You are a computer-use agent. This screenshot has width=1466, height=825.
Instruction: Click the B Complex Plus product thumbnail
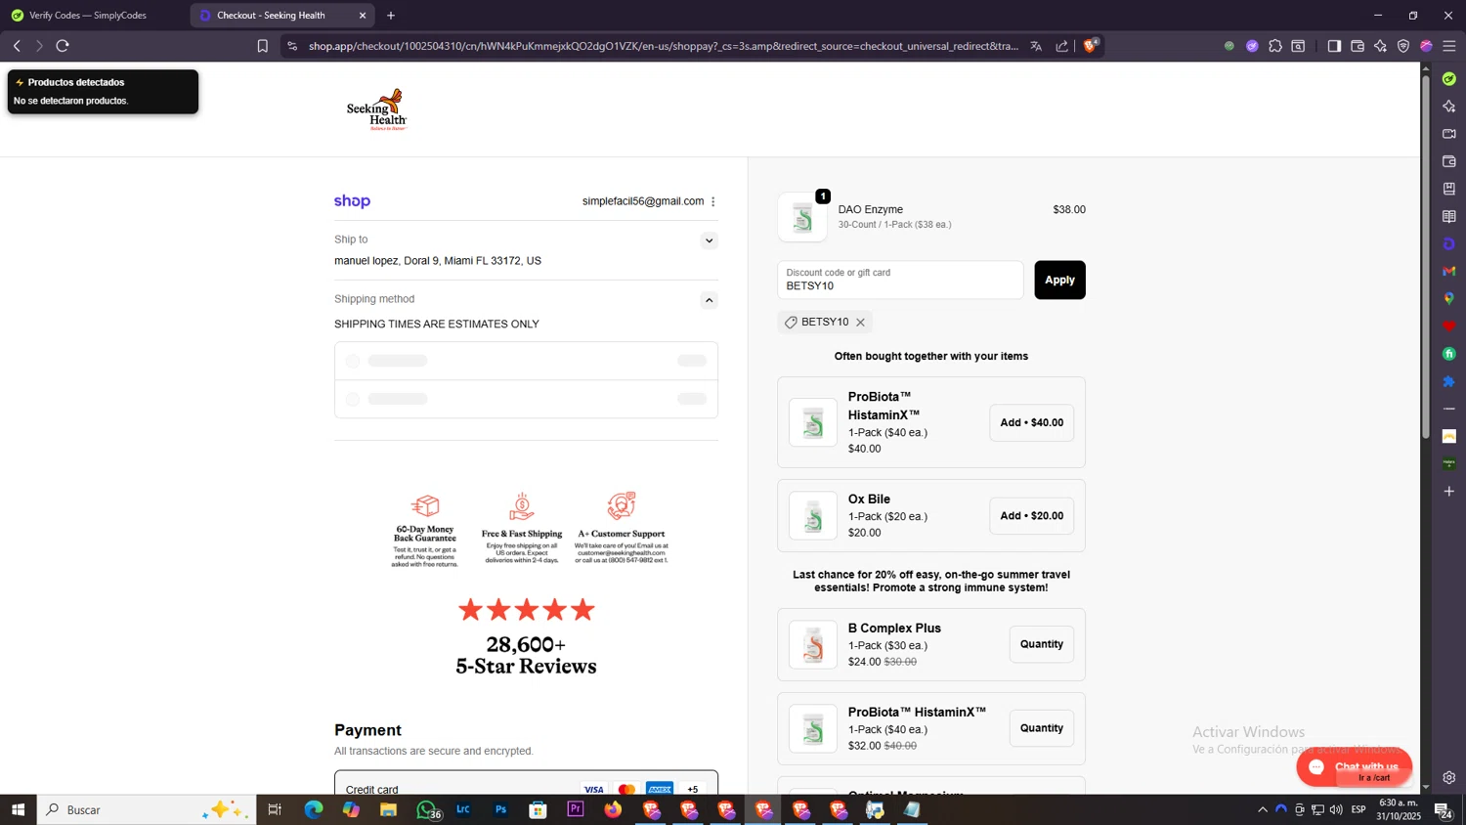point(813,645)
